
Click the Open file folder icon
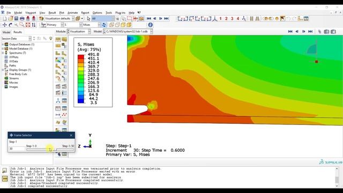[11, 19]
